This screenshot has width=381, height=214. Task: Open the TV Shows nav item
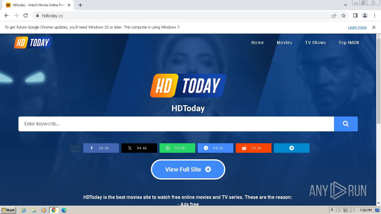pyautogui.click(x=315, y=43)
